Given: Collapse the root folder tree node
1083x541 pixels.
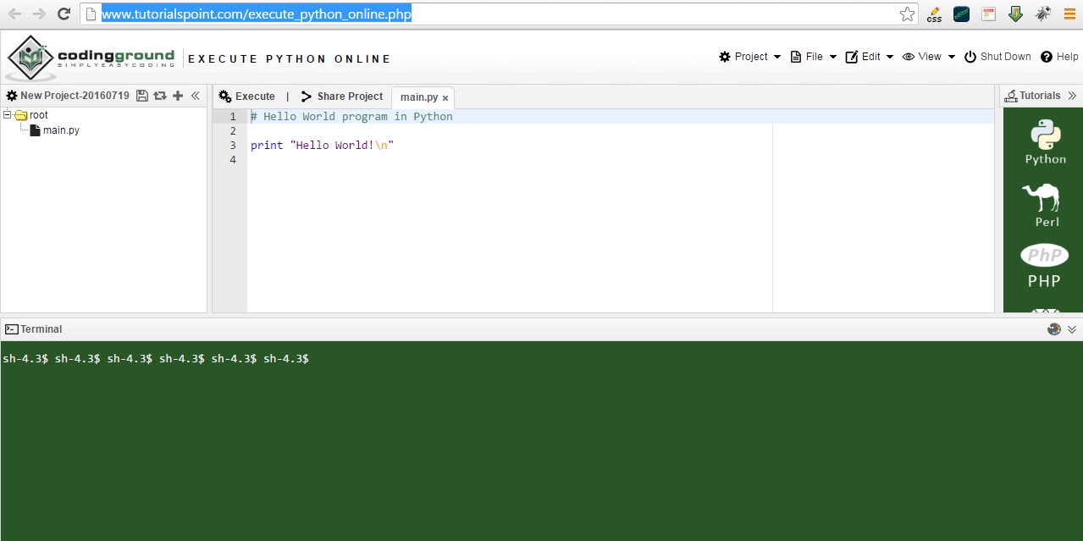Looking at the screenshot, I should pyautogui.click(x=8, y=114).
